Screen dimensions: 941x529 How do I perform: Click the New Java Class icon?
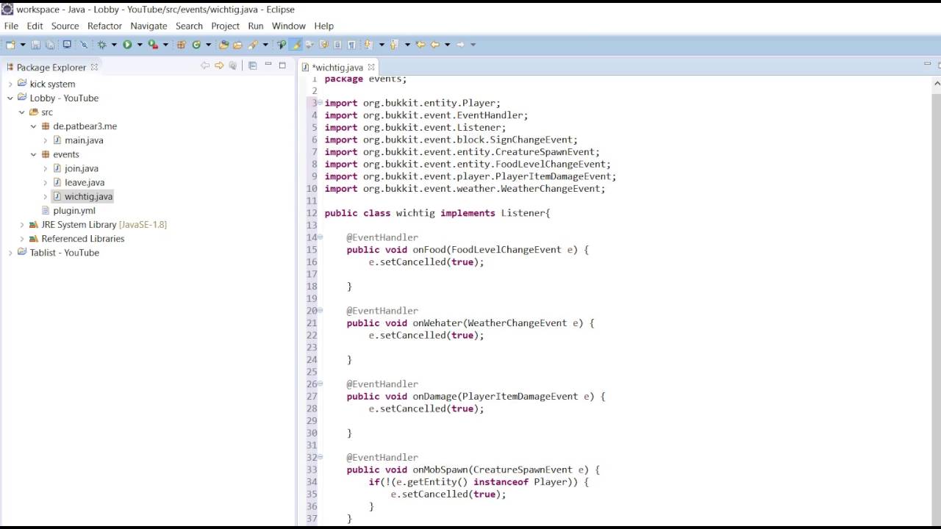coord(196,45)
